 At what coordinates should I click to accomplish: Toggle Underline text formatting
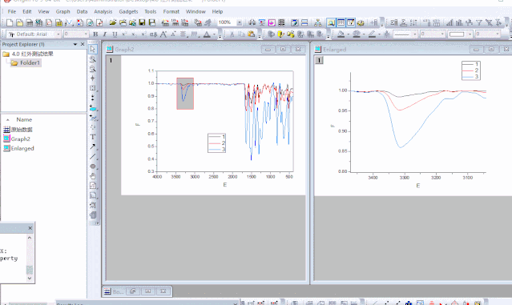(115, 34)
